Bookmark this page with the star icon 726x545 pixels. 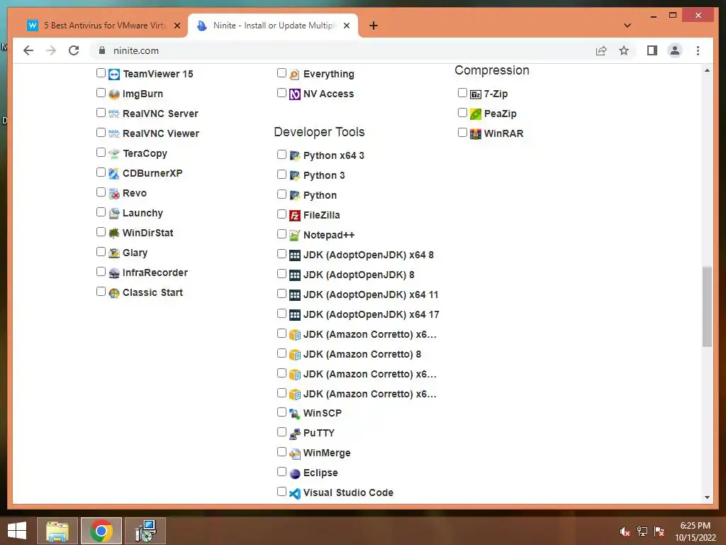[624, 50]
